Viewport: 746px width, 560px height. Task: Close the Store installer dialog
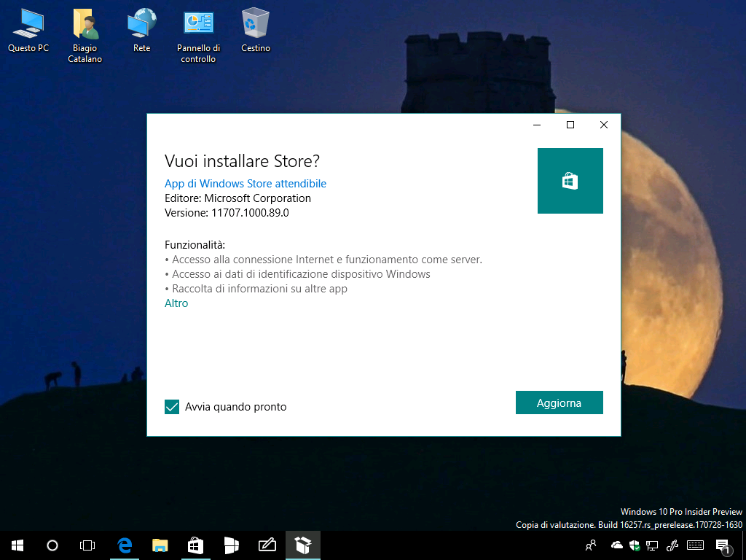[x=604, y=125]
